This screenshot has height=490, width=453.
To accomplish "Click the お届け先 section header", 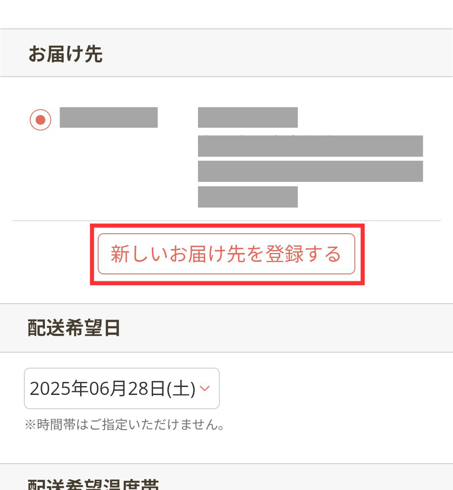I will click(65, 54).
